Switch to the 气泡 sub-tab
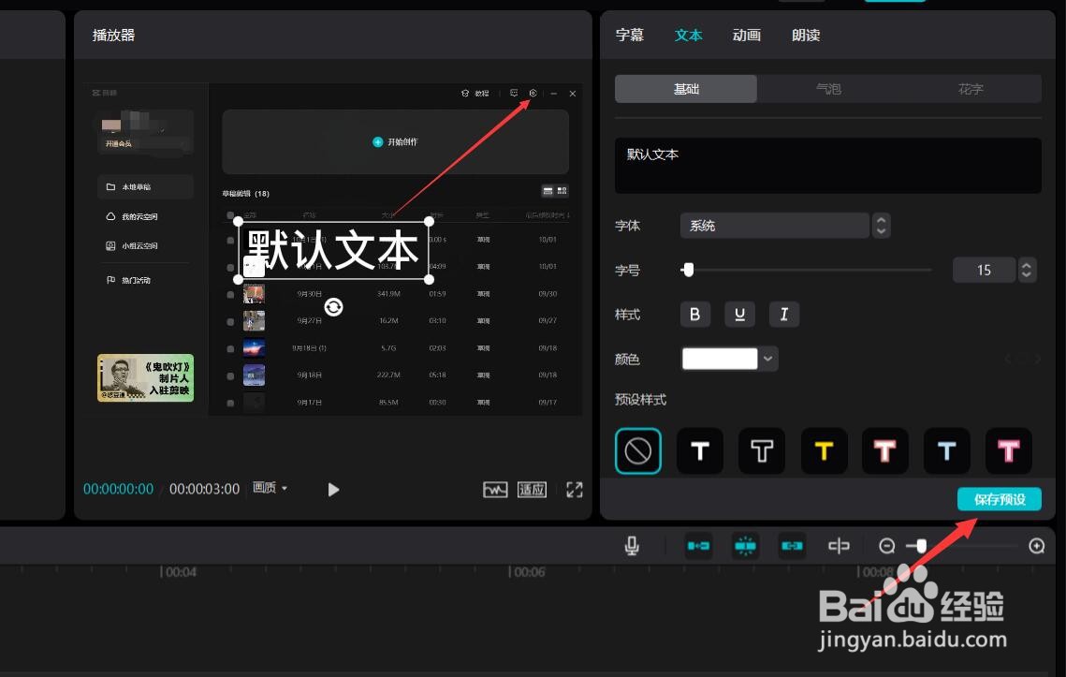The height and width of the screenshot is (677, 1066). click(x=828, y=88)
